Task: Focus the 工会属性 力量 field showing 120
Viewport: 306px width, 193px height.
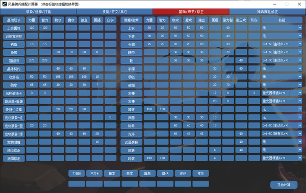Action: [32, 28]
